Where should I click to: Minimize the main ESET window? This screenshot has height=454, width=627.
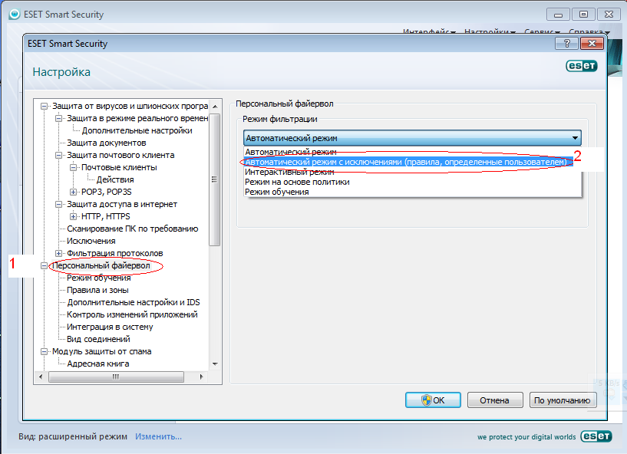(x=558, y=15)
